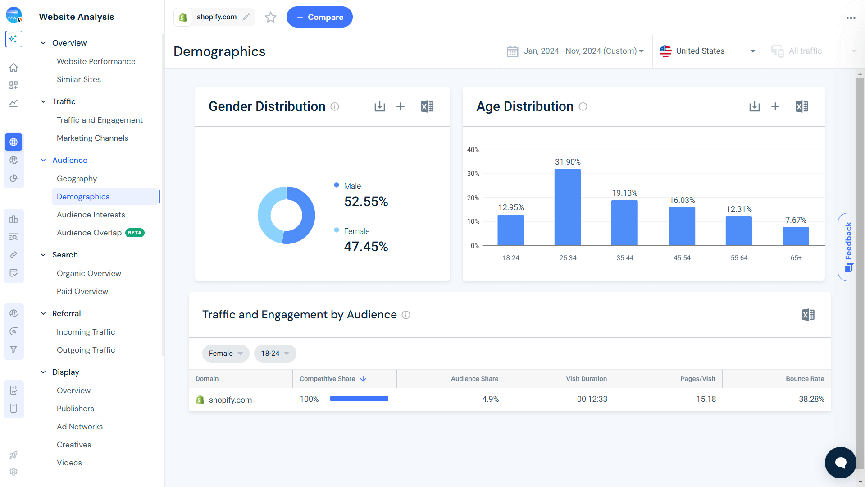Export Traffic and Engagement table to Excel
The width and height of the screenshot is (865, 487).
click(808, 315)
